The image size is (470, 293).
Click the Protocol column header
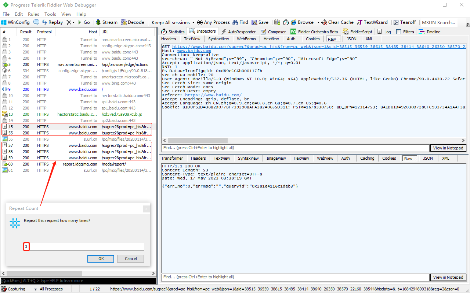(x=44, y=32)
